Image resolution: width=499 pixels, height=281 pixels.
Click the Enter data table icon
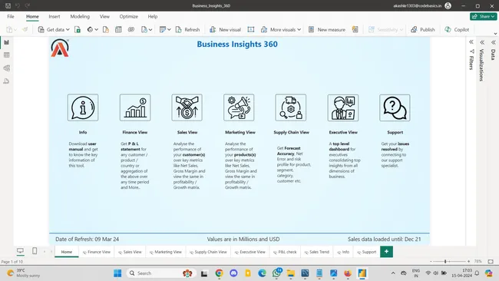click(x=118, y=30)
